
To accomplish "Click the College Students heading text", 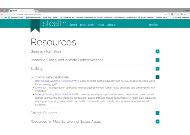I will 44,113.
